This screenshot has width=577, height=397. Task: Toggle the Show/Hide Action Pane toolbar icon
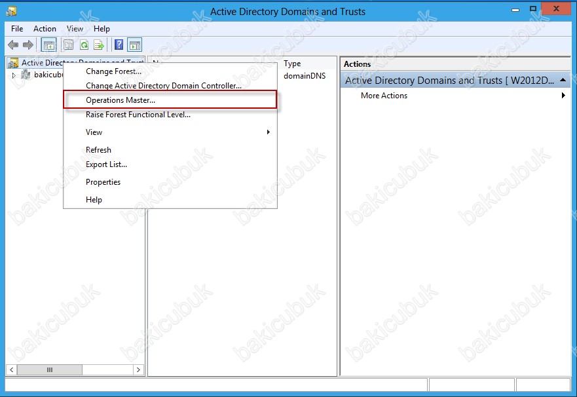point(135,45)
